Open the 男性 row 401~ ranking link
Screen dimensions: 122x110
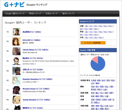click(106, 32)
